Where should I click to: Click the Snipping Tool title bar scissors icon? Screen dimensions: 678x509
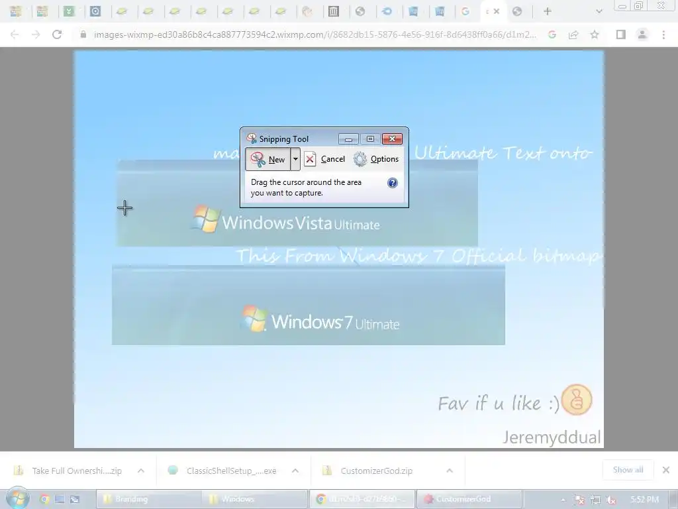[252, 139]
